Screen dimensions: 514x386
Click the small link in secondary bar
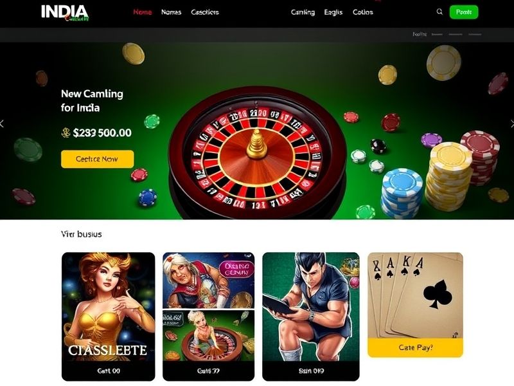click(420, 34)
